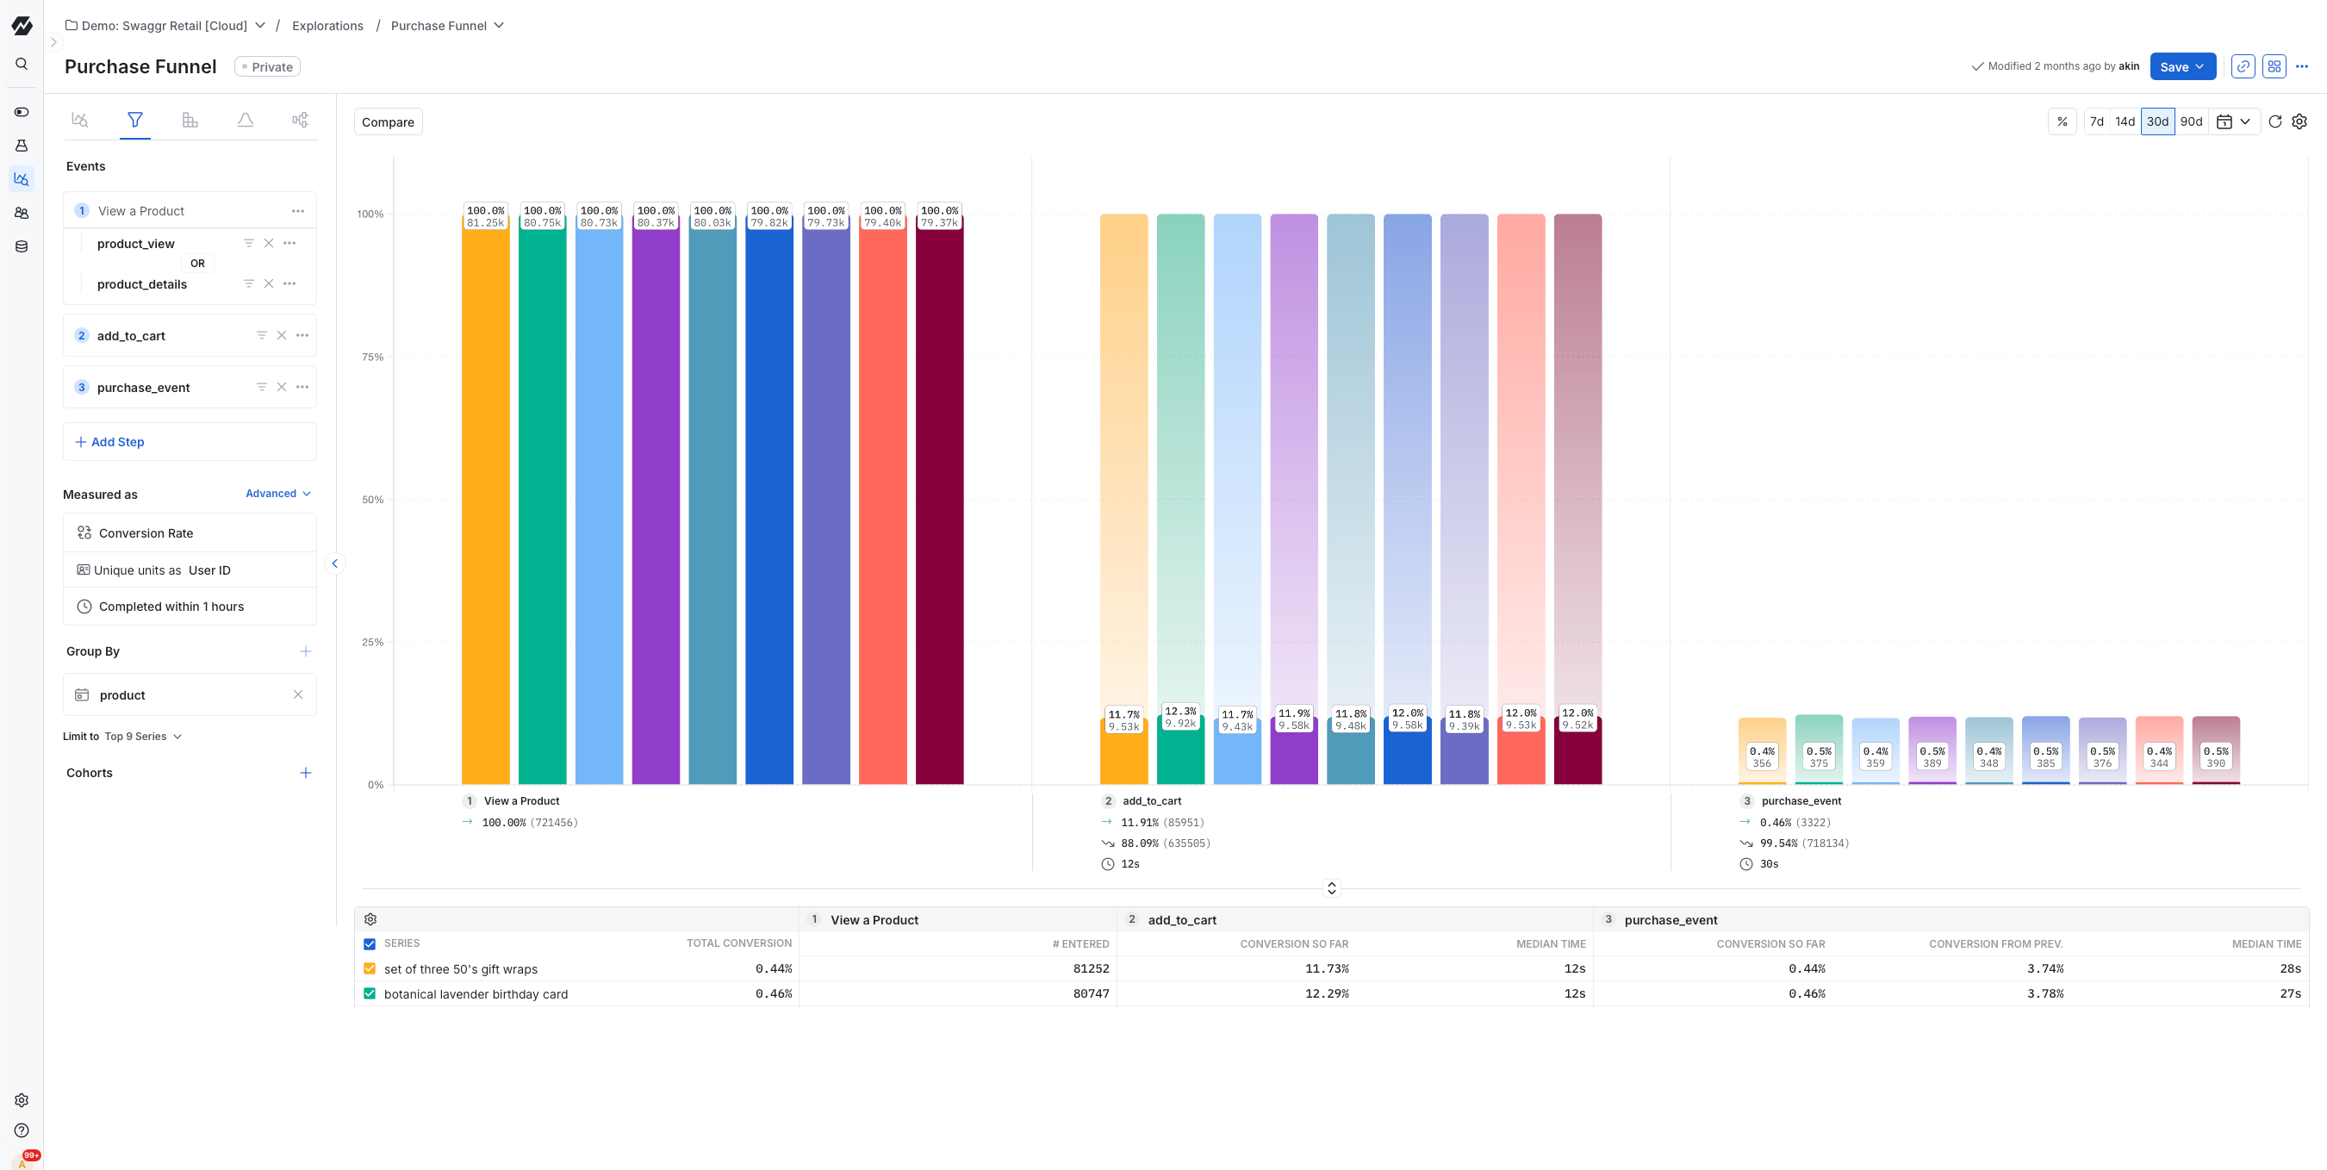Remove the add_to_cart step with X
Viewport: 2327px width, 1170px height.
(281, 335)
